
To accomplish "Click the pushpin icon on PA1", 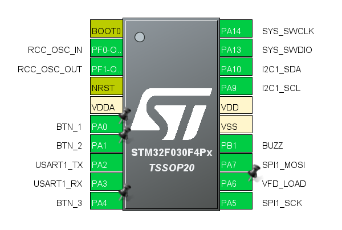I will pos(124,135).
